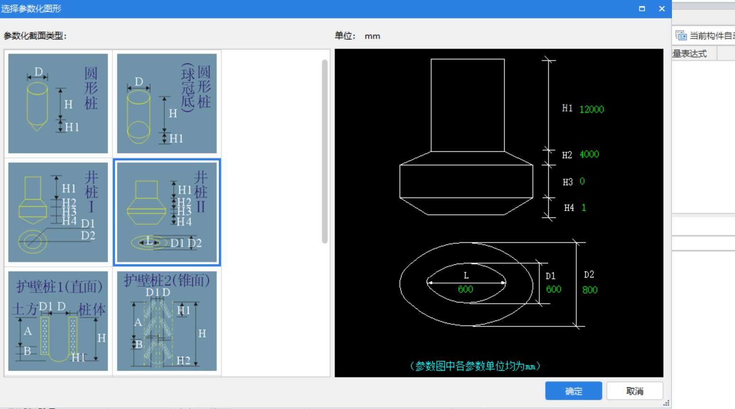Image resolution: width=735 pixels, height=409 pixels.
Task: Edit the H3 value 0
Action: (582, 182)
